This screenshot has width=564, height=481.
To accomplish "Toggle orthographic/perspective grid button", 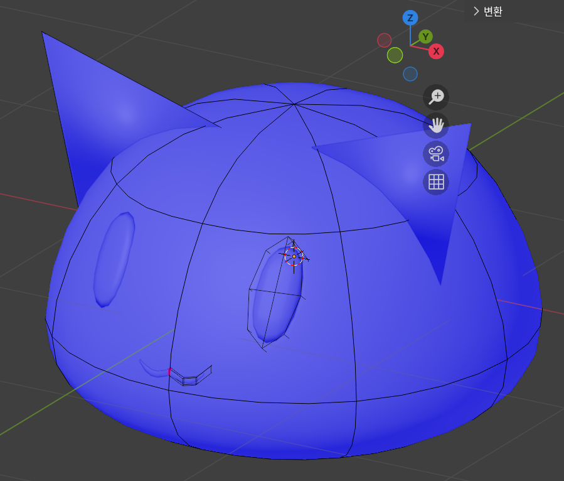I will coord(436,182).
